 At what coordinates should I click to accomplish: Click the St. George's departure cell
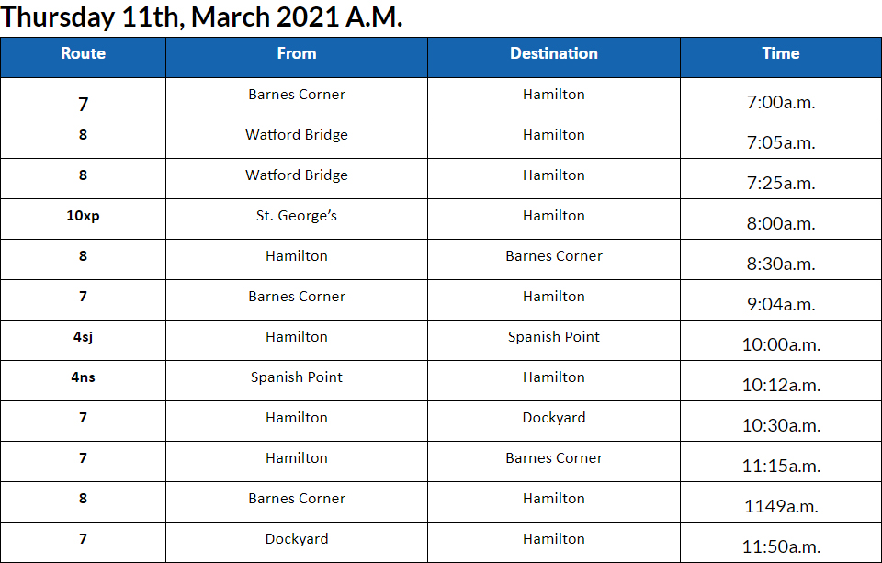(296, 216)
